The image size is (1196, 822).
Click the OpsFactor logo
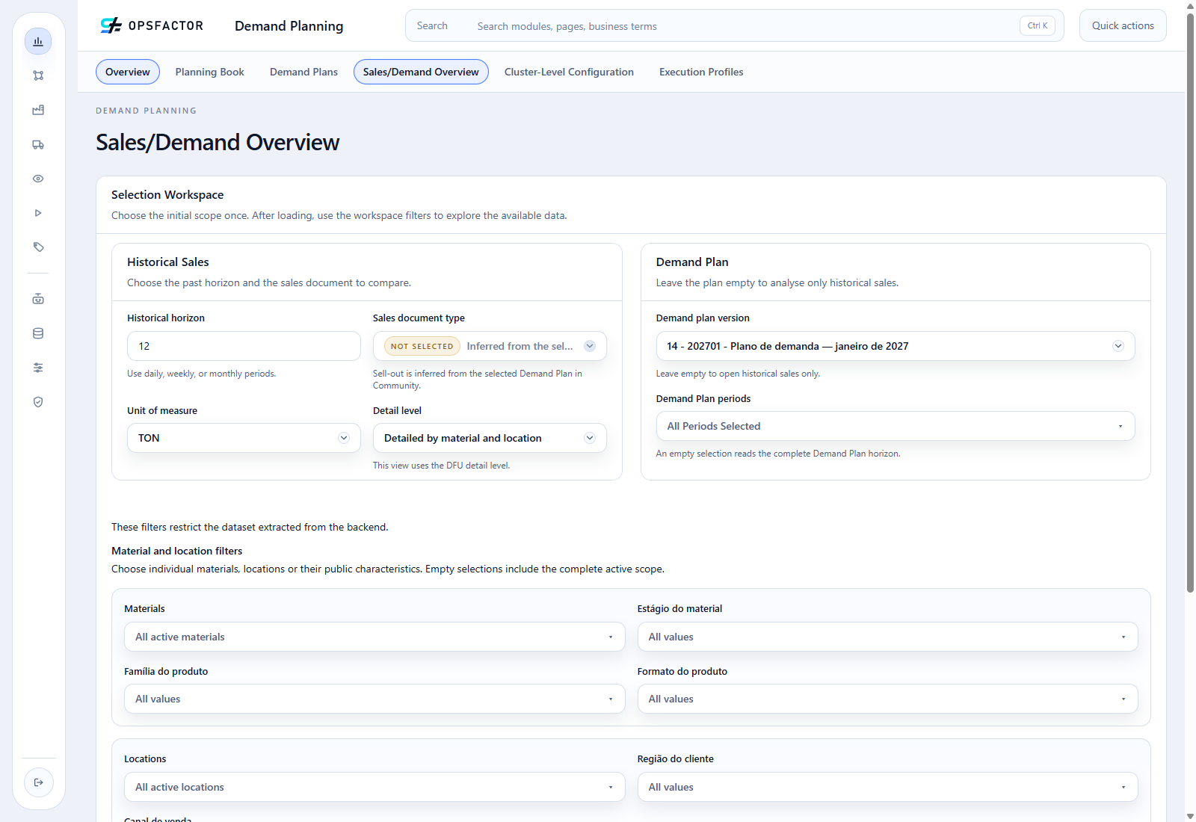[152, 25]
